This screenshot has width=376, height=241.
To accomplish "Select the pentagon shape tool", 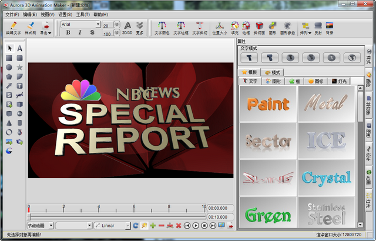I will tap(9, 76).
